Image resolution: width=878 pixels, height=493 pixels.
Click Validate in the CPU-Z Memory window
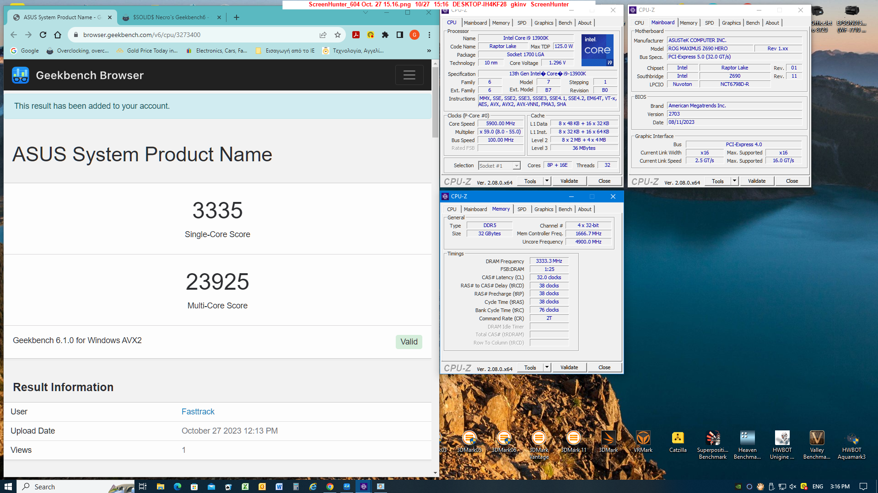569,367
